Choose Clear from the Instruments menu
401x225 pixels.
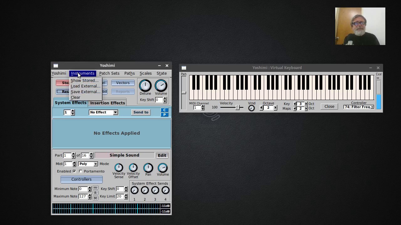tap(86, 97)
